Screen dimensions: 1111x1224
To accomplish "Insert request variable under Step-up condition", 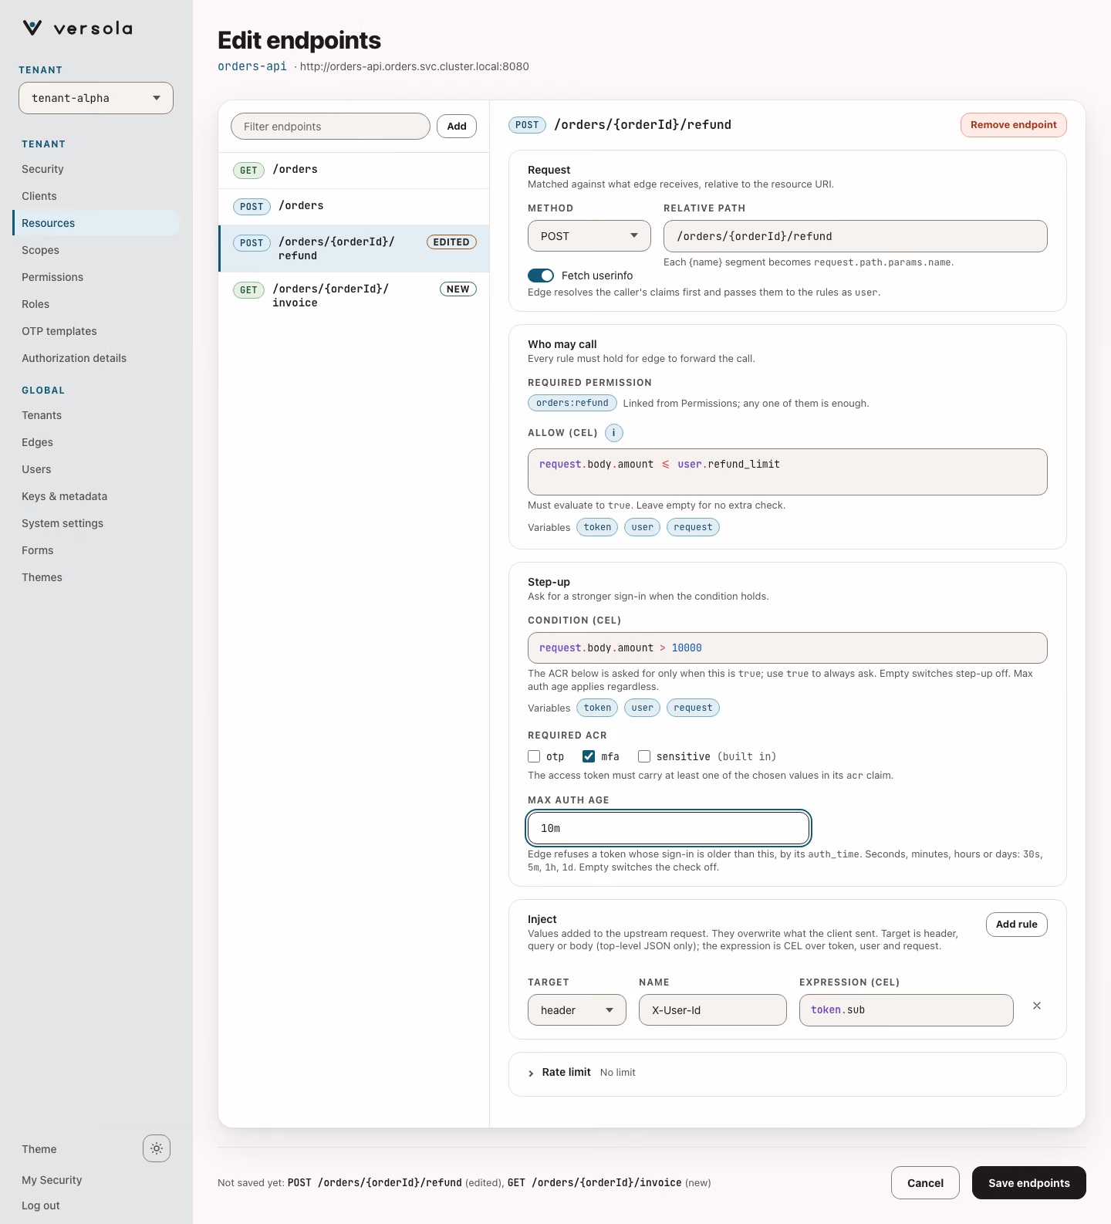I will click(x=693, y=708).
